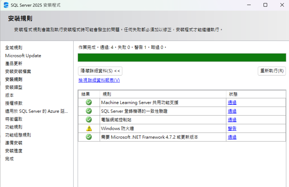Select 安裝進度 step in sidebar
Image resolution: width=289 pixels, height=187 pixels.
(x=14, y=151)
